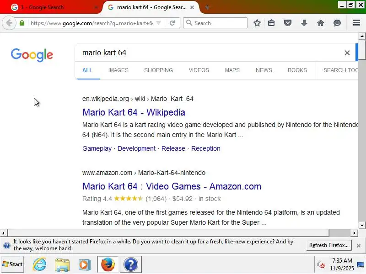
Task: Click the muted volume tray icon
Action: point(321,265)
